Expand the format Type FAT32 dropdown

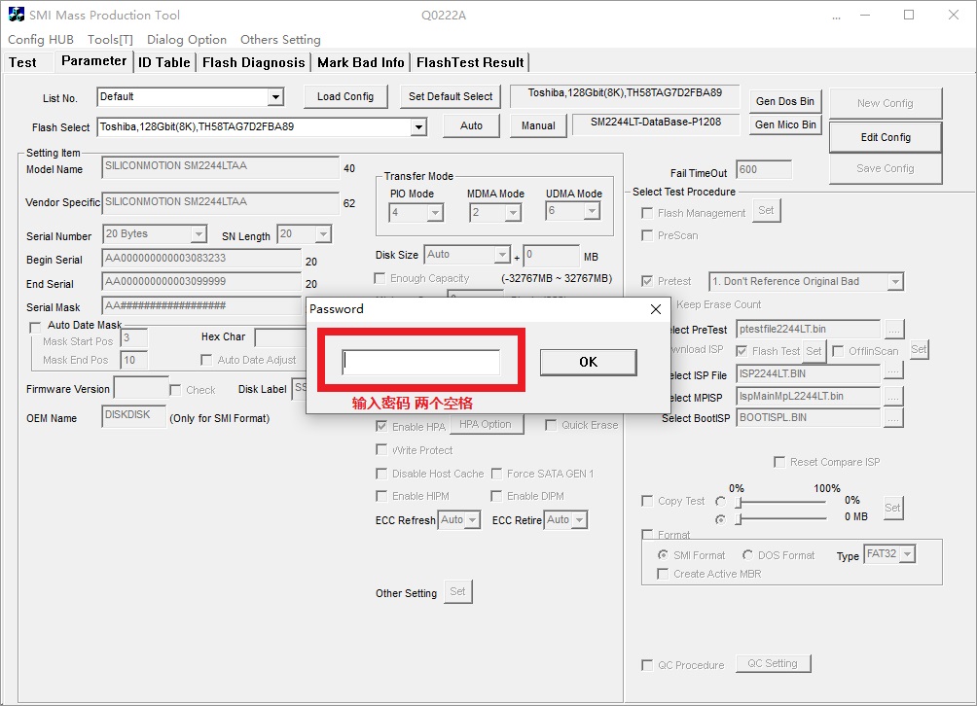(907, 554)
